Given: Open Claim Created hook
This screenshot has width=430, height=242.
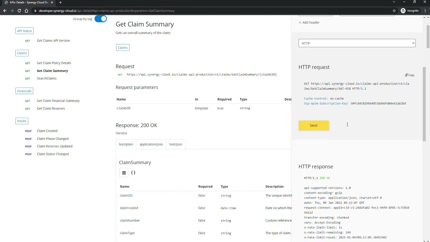Looking at the screenshot, I should point(47,131).
